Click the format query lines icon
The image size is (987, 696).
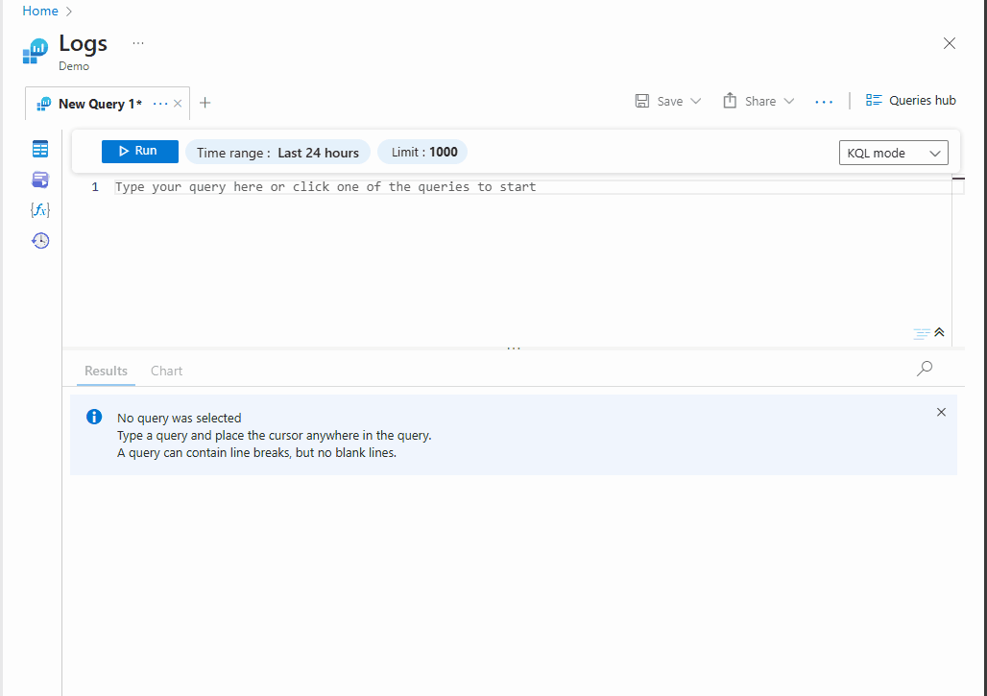(922, 333)
